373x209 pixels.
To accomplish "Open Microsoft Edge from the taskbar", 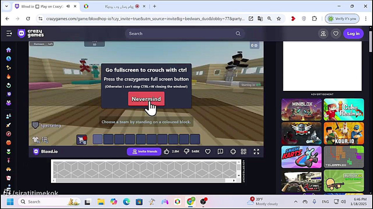I will 126,202.
